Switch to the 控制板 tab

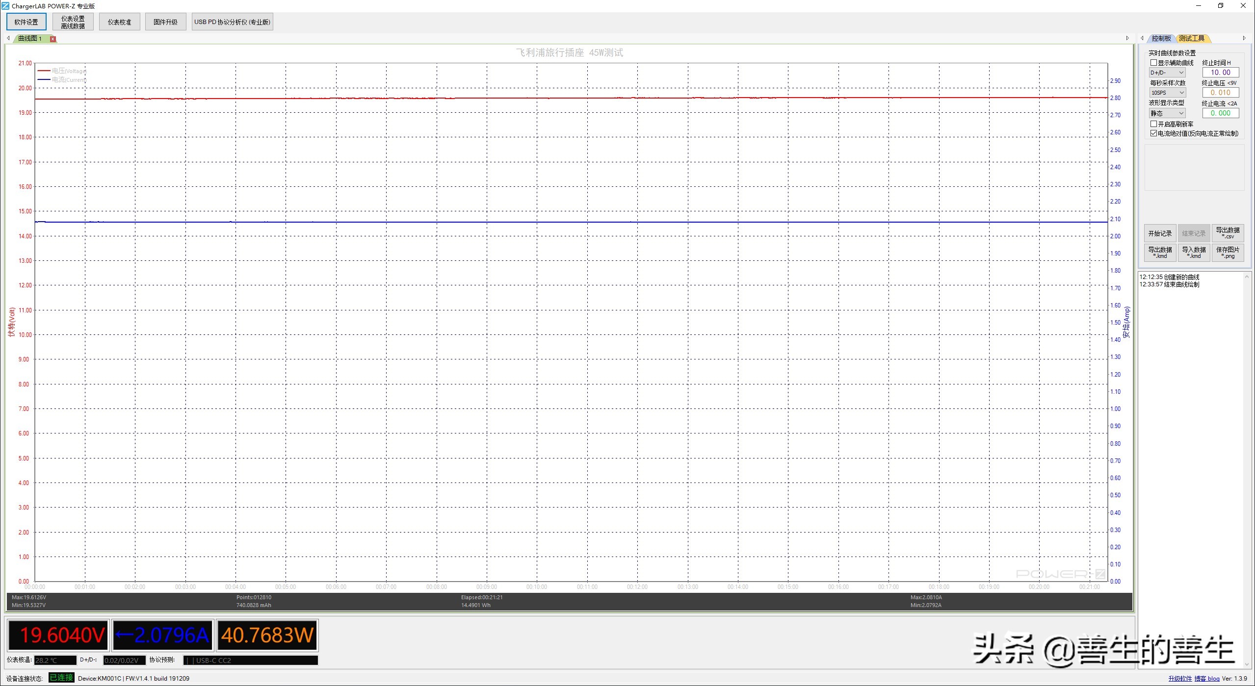tap(1161, 38)
